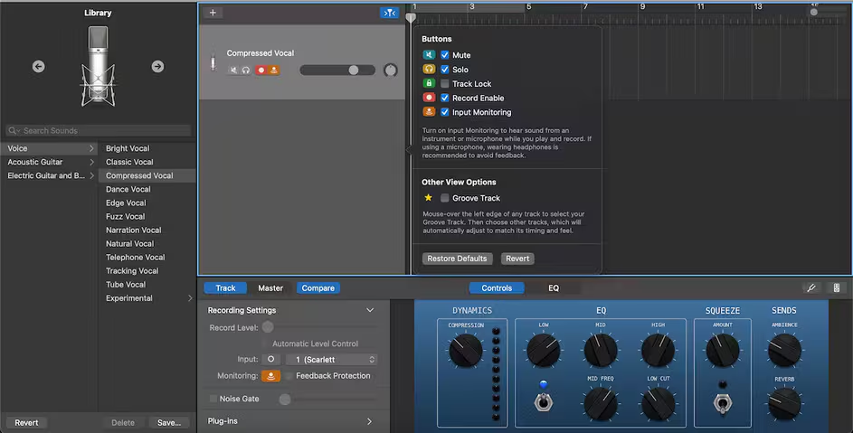Viewport: 853px width, 433px height.
Task: Click the Compare tab button
Action: pos(318,287)
